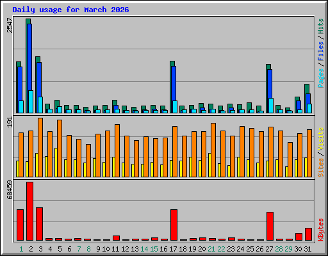Click the orange sites bar for day 11

(117, 150)
